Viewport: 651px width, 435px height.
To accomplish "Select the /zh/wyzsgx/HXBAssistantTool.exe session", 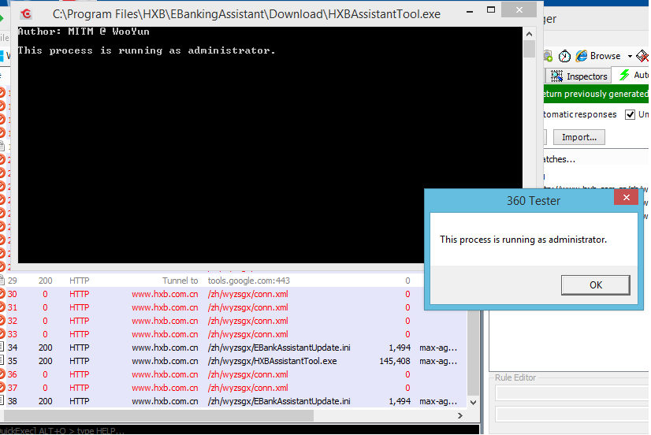I will tap(232, 361).
